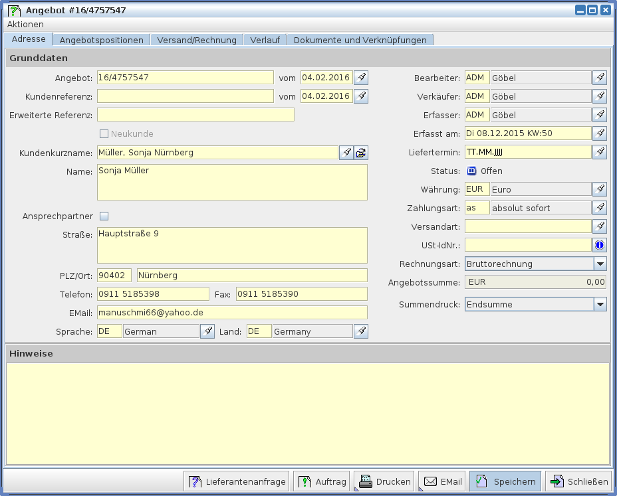
Task: Switch to the Angebotspositionen tab
Action: [101, 40]
